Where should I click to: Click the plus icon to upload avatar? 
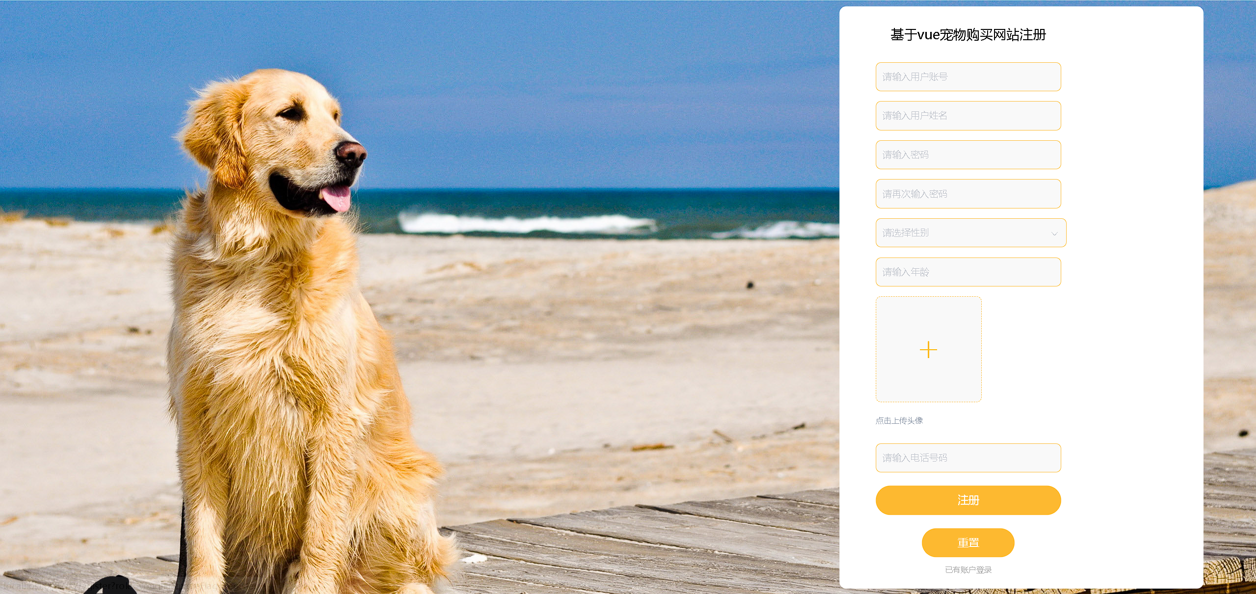click(928, 350)
